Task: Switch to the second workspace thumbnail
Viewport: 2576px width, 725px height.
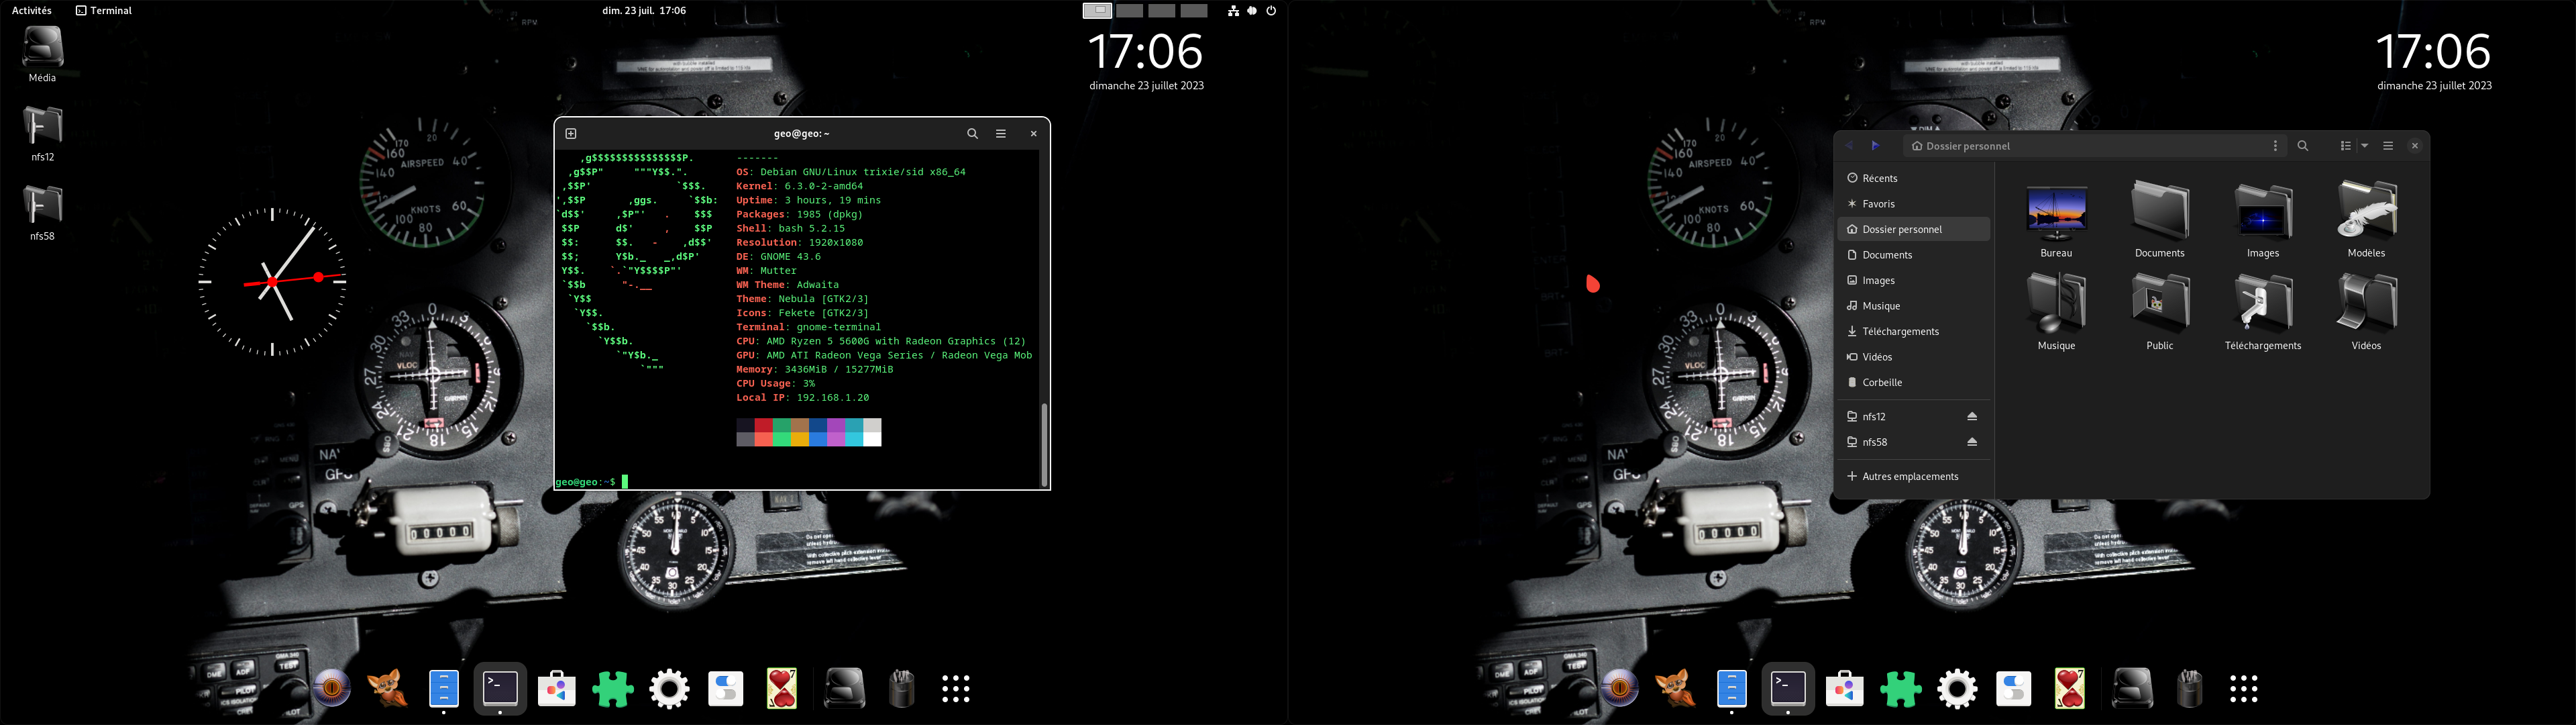Action: coord(1129,11)
